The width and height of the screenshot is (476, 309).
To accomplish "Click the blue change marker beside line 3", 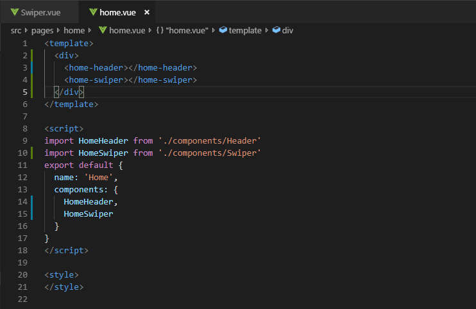I will 31,67.
